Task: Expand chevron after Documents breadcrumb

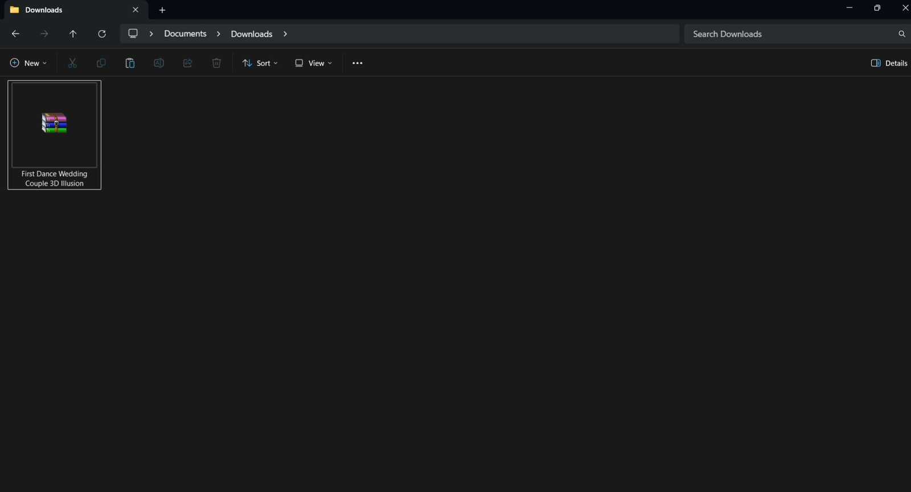Action: coord(219,34)
